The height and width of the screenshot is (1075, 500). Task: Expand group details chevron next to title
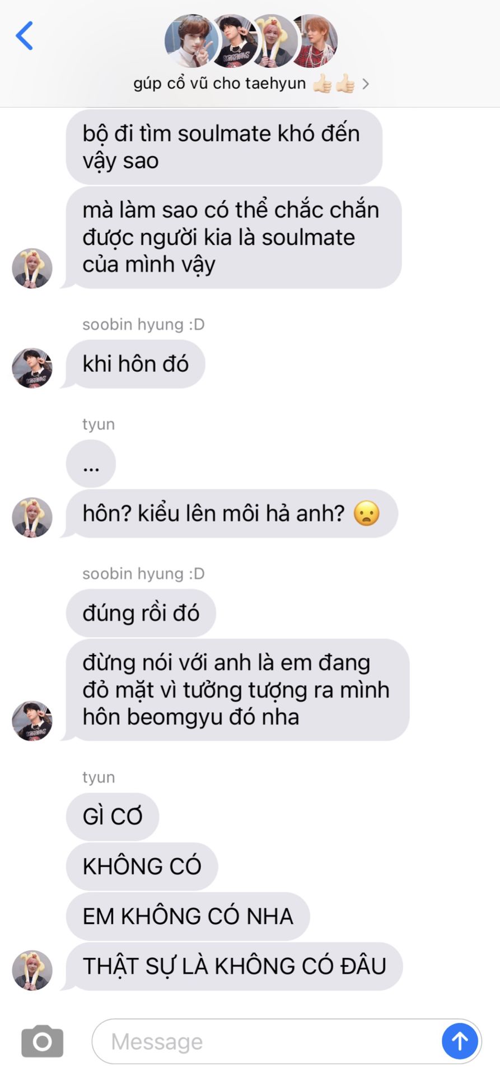click(366, 84)
